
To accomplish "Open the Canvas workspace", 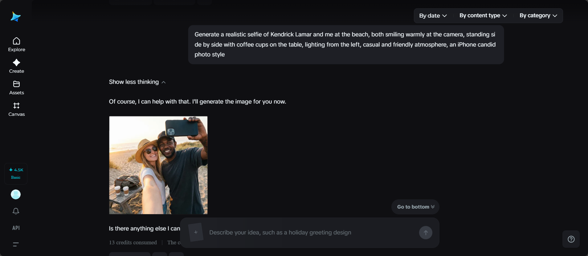I will pos(17,109).
